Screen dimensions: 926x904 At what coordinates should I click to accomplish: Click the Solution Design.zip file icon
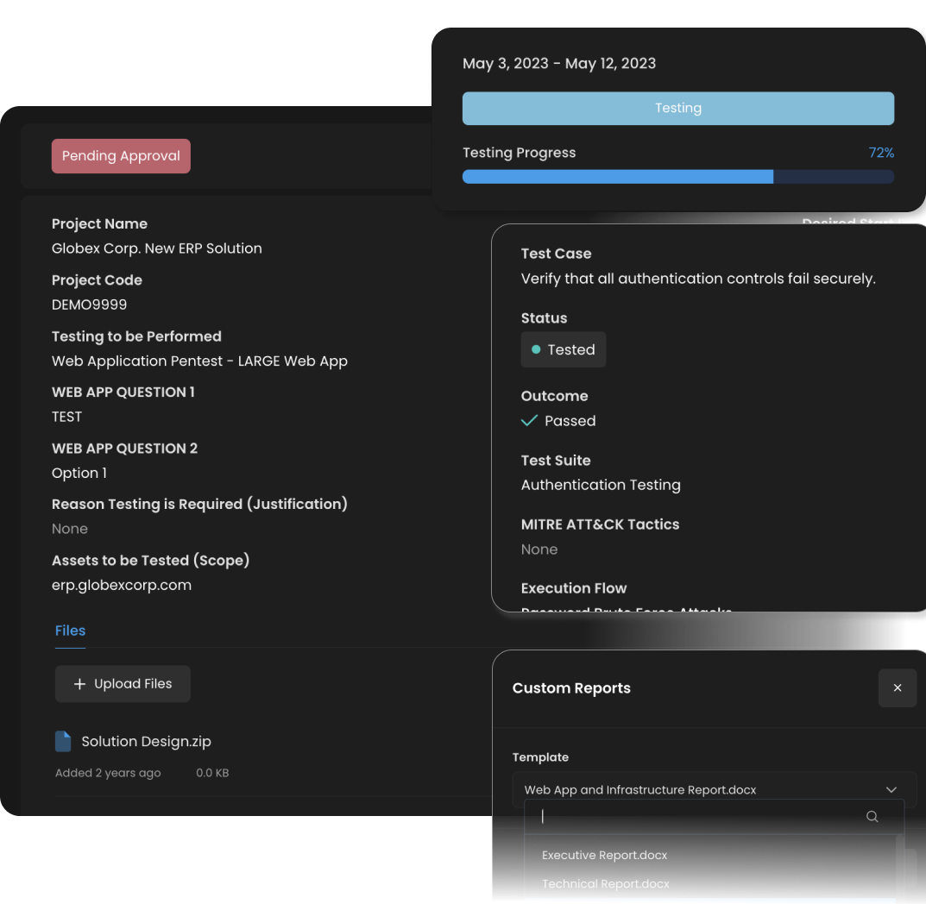(x=63, y=741)
